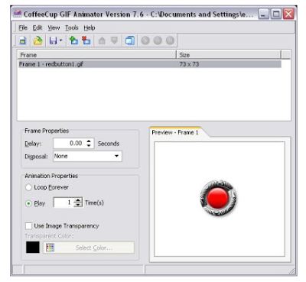Click the Select Color button

coord(89,248)
